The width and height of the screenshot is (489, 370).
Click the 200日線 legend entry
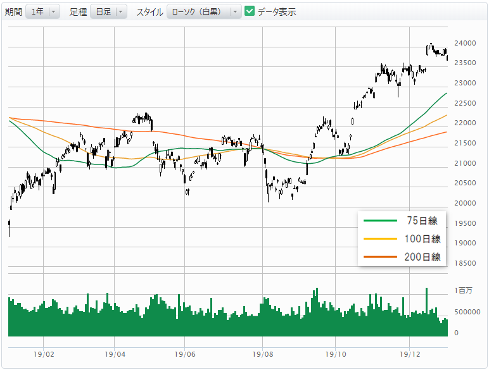[402, 257]
